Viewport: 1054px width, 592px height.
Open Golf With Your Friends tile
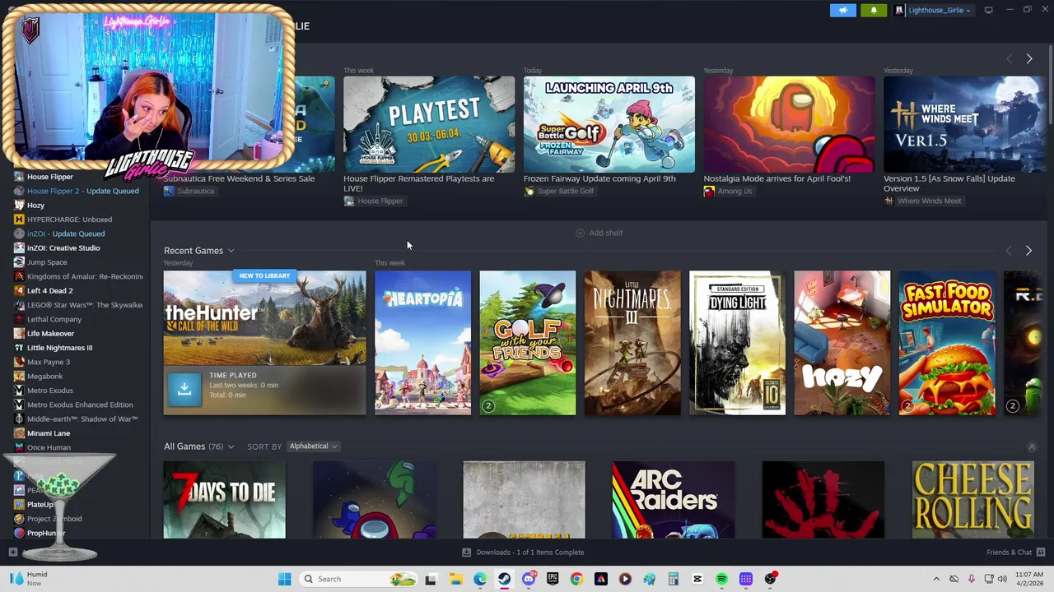528,343
